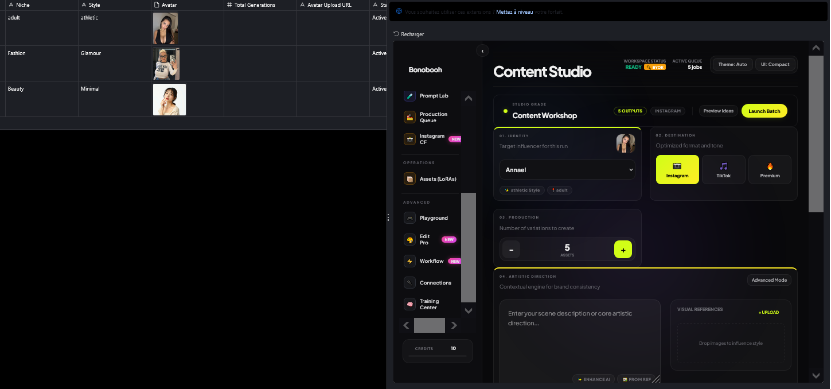Open the Annael influencer dropdown

(567, 170)
